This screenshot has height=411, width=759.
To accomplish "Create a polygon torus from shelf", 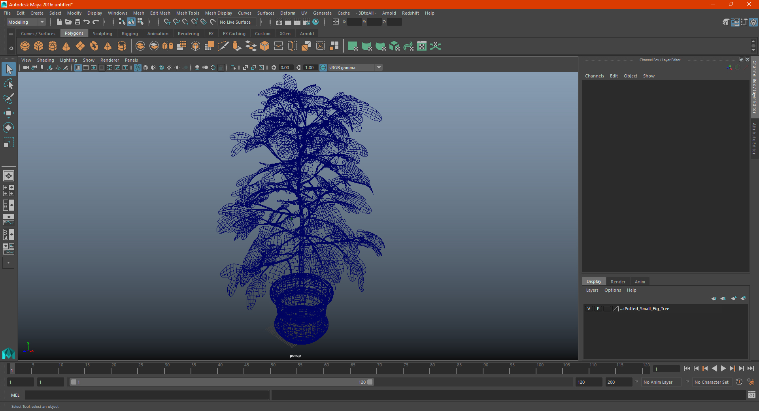I will [94, 46].
